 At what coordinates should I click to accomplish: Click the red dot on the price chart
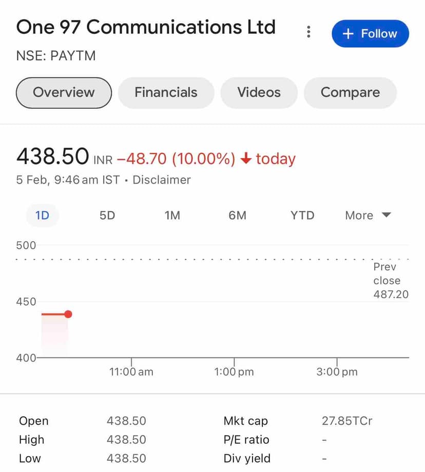tap(68, 314)
